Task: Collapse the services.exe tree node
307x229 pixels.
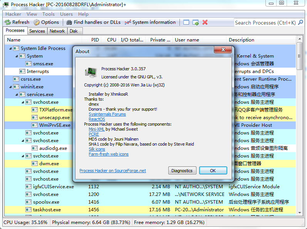Action: pyautogui.click(x=17, y=95)
